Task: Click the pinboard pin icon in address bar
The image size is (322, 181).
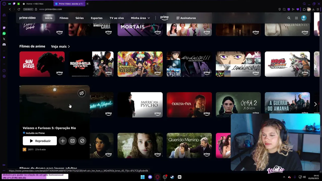Action: point(279,9)
